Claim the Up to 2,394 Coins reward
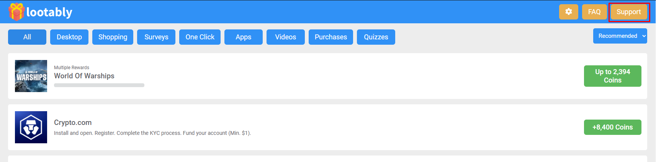The width and height of the screenshot is (656, 162). point(612,76)
